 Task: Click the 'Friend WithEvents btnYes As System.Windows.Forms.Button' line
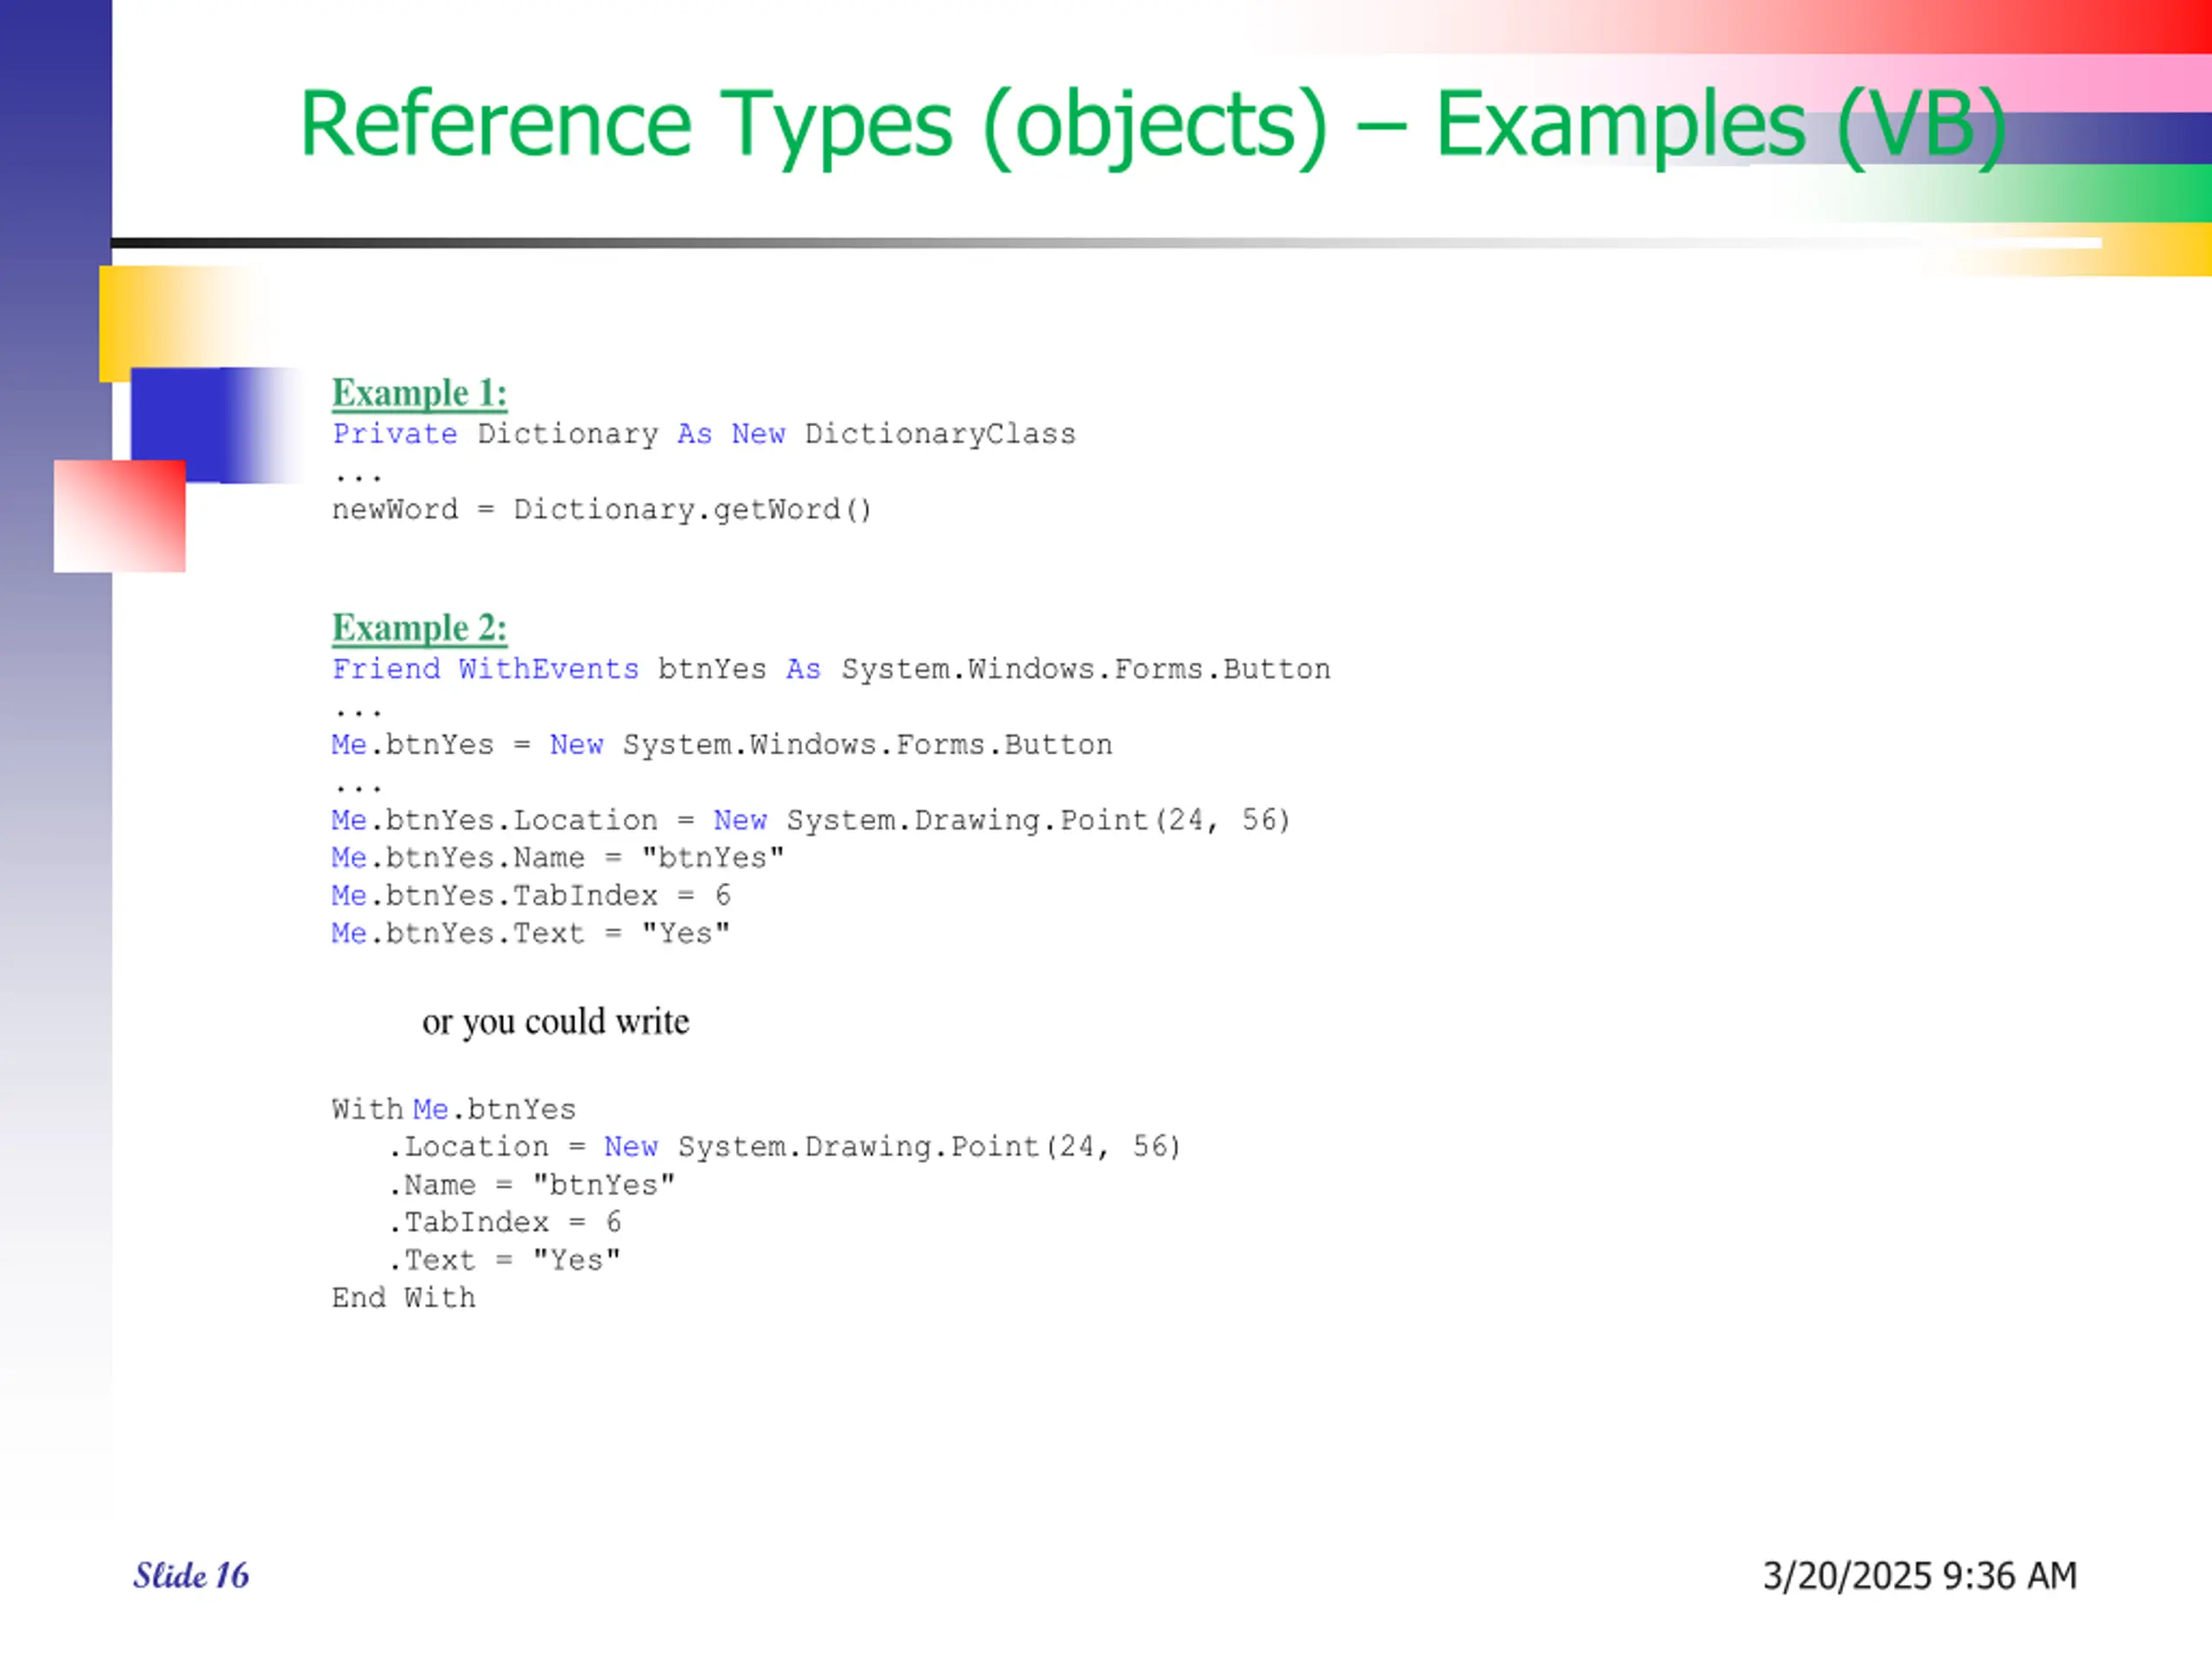point(831,669)
